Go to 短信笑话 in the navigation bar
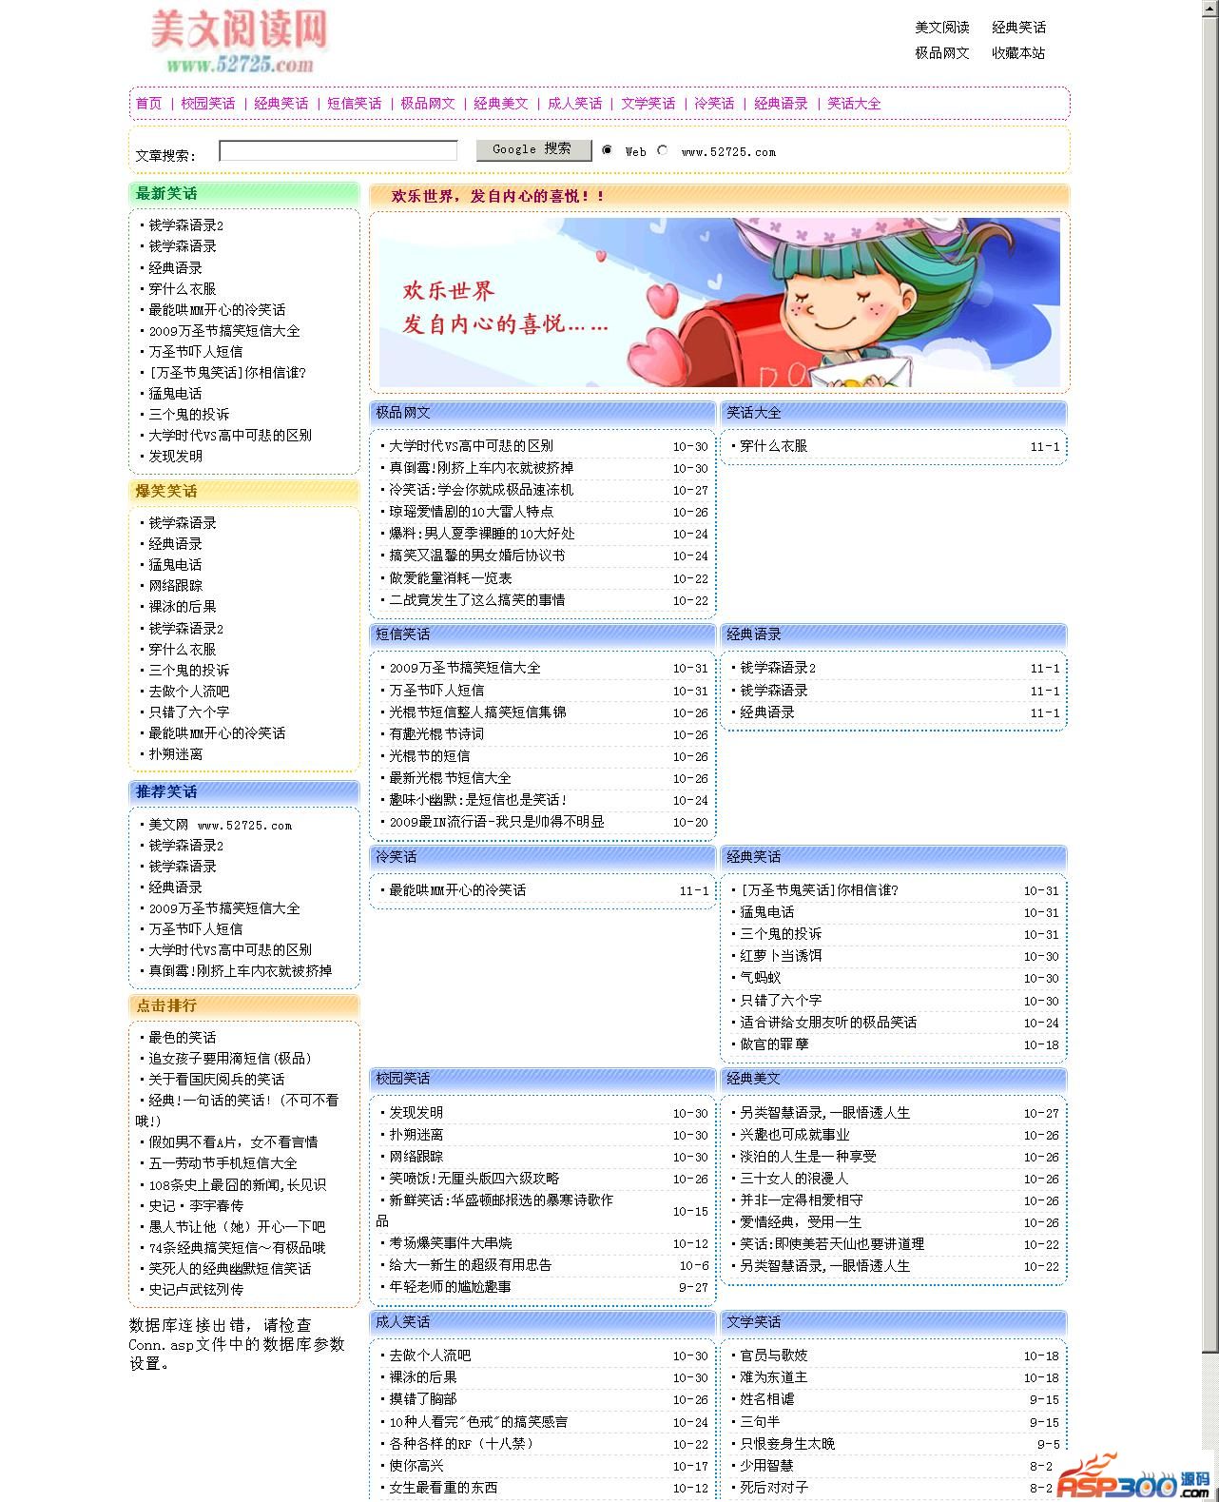The image size is (1219, 1502). (354, 104)
